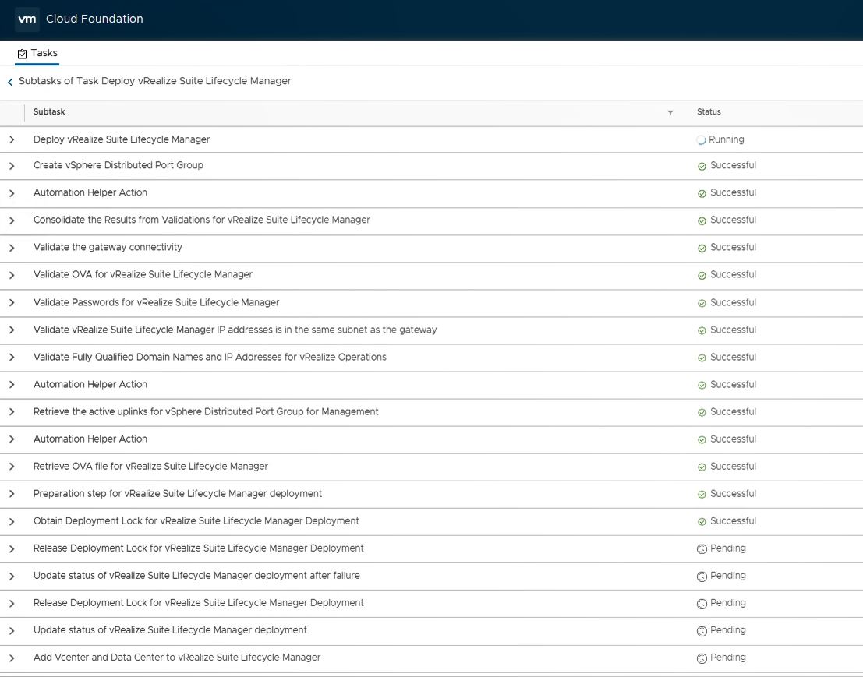Expand the Retrieve OVA file subtask row
This screenshot has height=677, width=863.
pyautogui.click(x=12, y=467)
